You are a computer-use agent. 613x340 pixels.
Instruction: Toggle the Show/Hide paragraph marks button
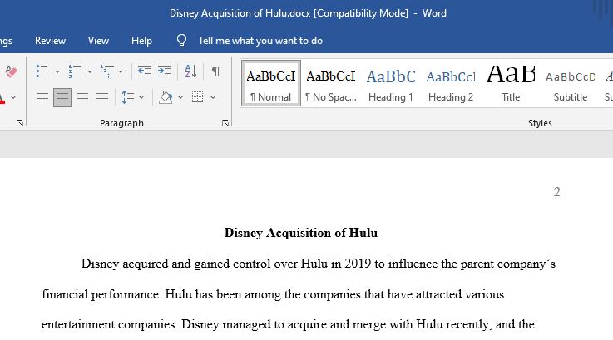tap(215, 71)
